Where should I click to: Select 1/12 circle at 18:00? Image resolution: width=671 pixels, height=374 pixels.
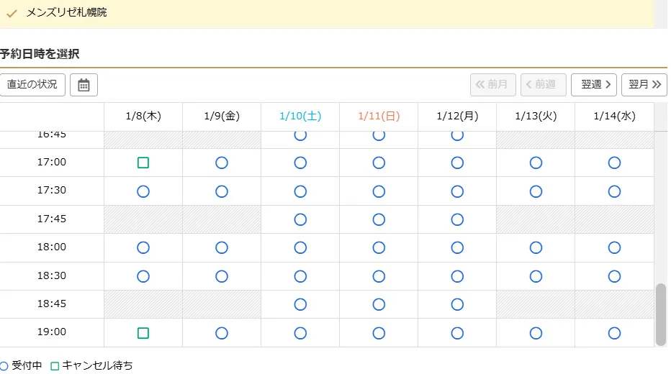tap(457, 247)
